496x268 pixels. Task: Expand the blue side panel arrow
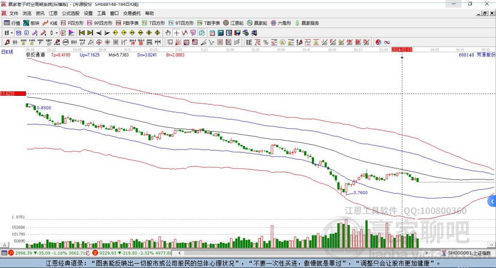492,201
